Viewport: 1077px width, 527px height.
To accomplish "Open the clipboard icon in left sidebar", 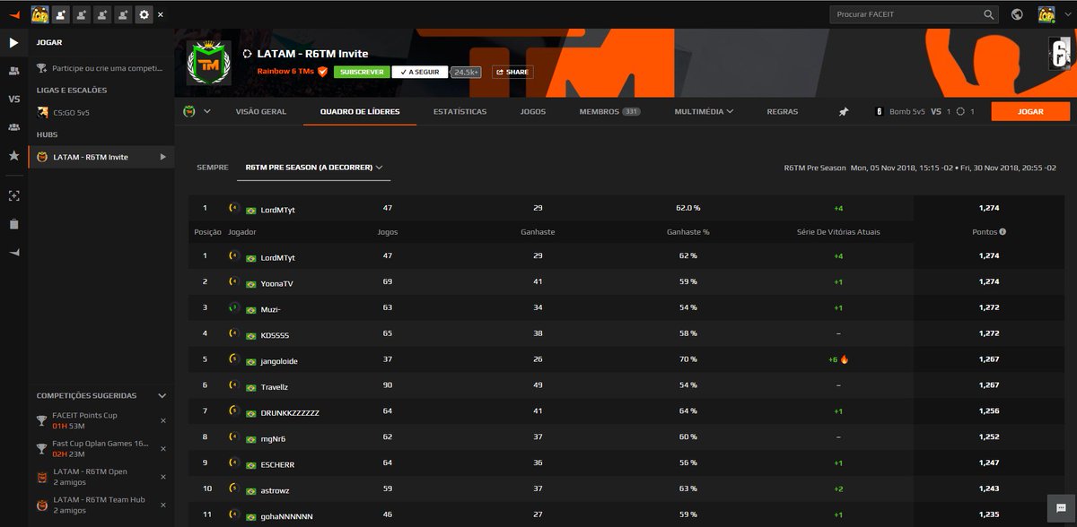I will (13, 224).
